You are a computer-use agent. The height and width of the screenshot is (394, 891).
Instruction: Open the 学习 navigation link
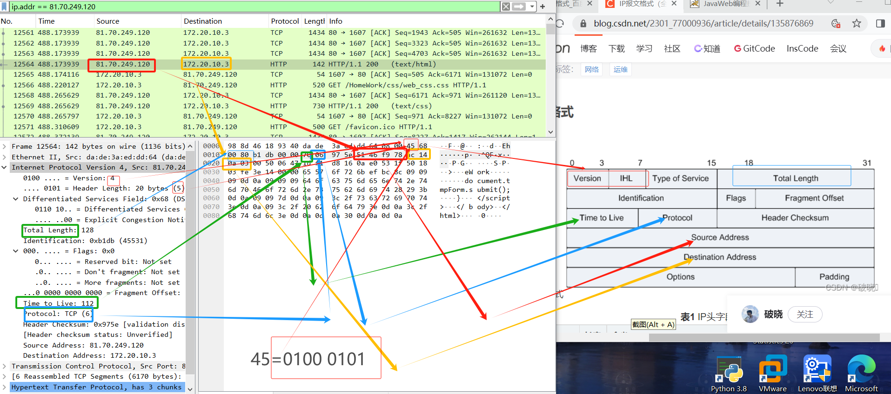pos(644,49)
